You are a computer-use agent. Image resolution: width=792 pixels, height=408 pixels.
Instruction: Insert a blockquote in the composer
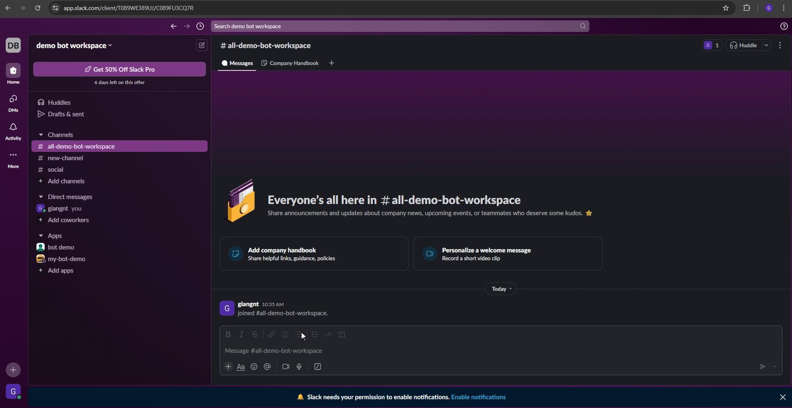pyautogui.click(x=315, y=335)
